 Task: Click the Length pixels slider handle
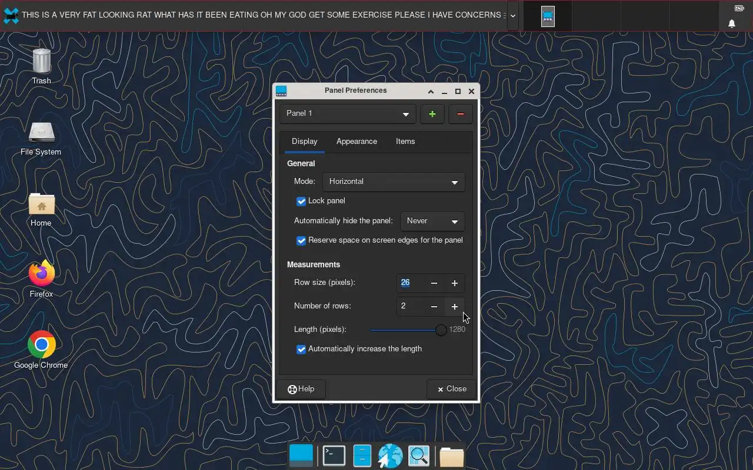[x=441, y=330]
